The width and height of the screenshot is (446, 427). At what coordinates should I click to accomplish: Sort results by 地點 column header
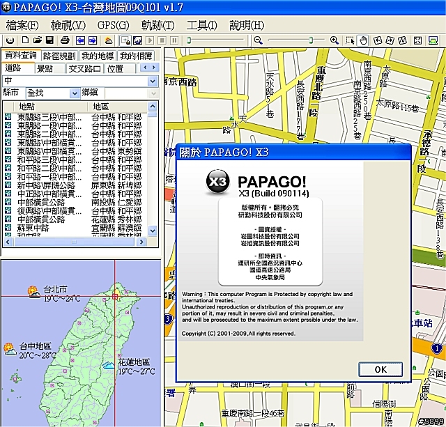tap(50, 107)
